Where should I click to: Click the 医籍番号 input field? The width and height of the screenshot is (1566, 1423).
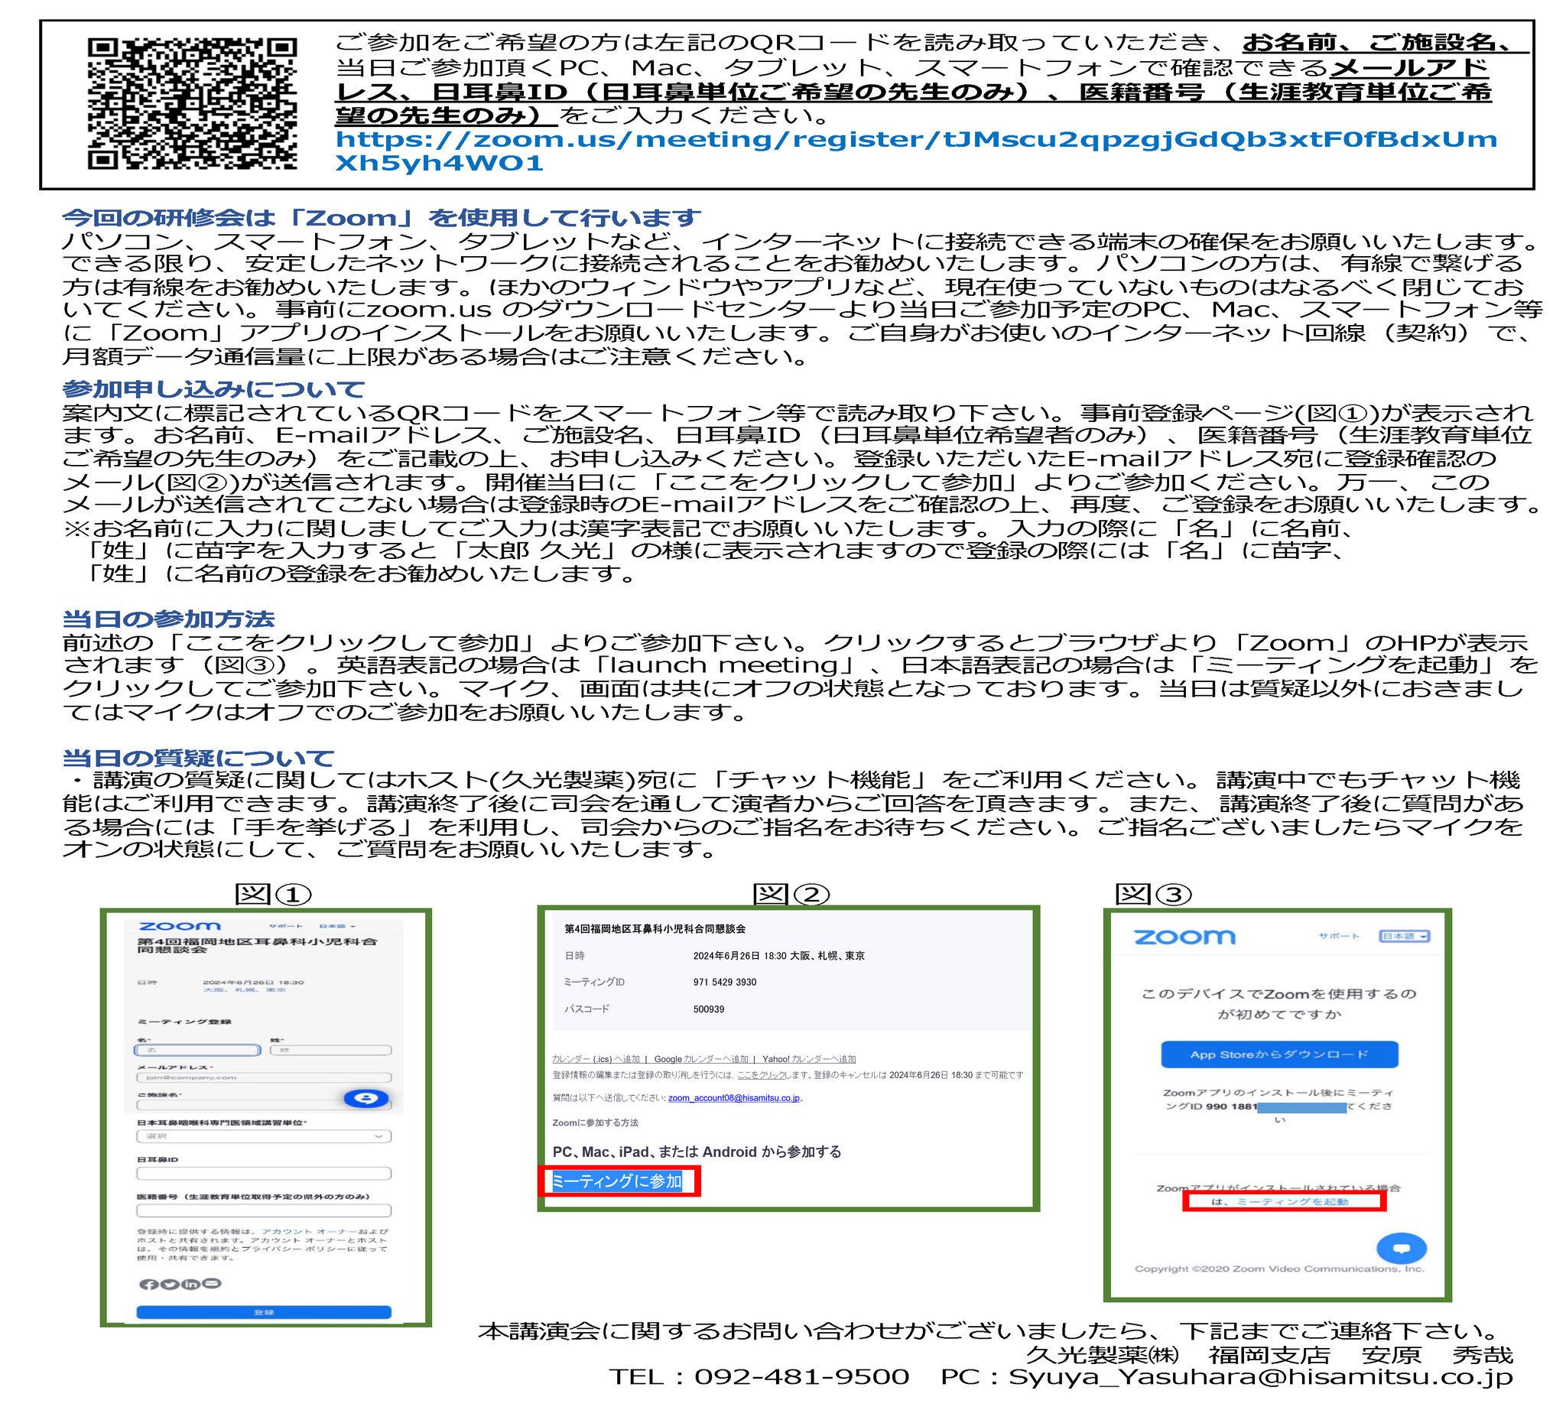point(264,1211)
